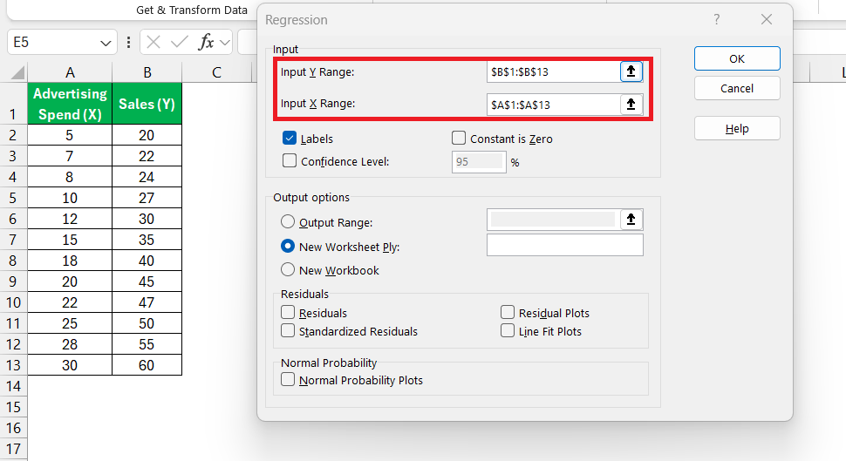Click the Input Y Range field
The width and height of the screenshot is (846, 461).
coord(554,71)
